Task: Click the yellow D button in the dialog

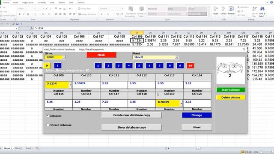Action: (47, 65)
